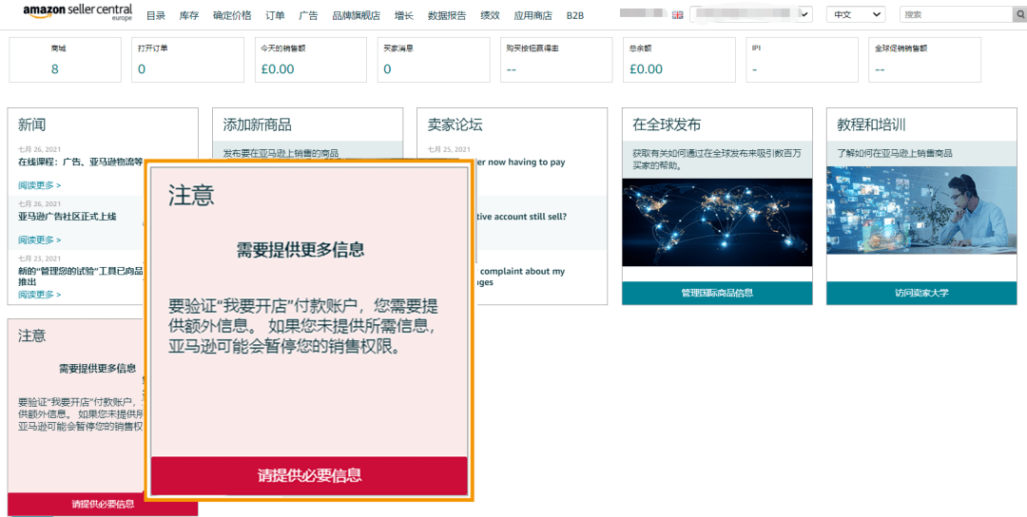Click the seller training headset image
The width and height of the screenshot is (1027, 517).
pos(920,210)
